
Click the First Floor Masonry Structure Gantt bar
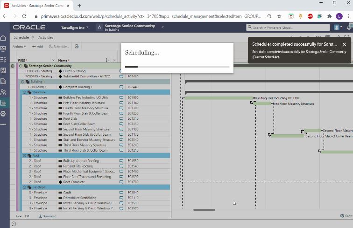tap(262, 104)
